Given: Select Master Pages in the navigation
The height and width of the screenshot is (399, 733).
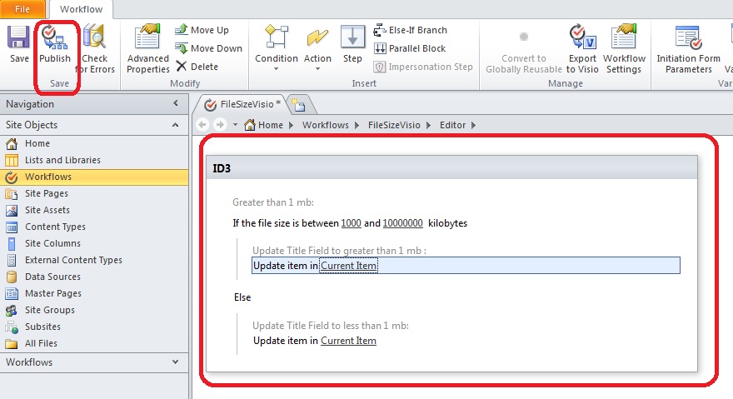Looking at the screenshot, I should (53, 293).
